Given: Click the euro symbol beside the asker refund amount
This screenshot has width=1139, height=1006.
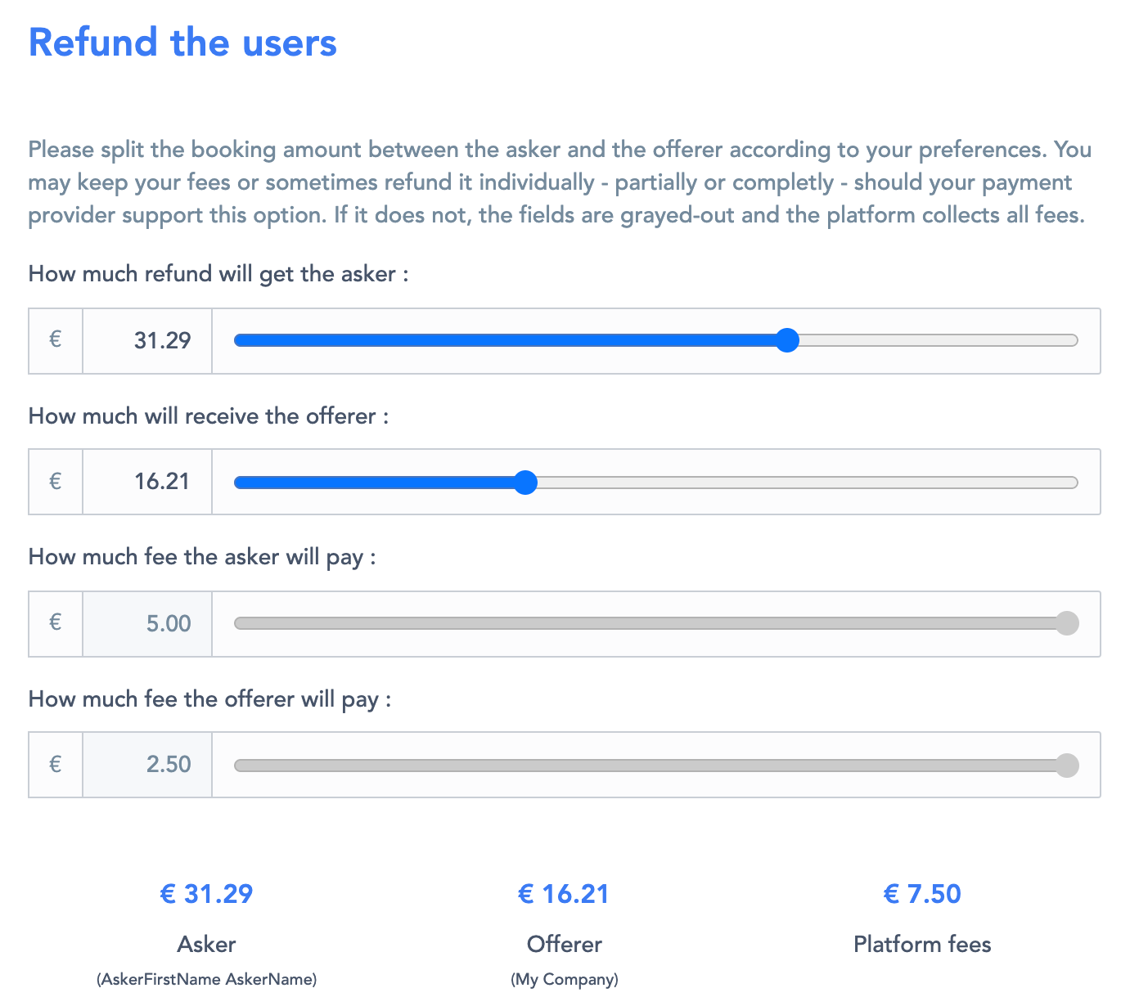Looking at the screenshot, I should point(56,340).
